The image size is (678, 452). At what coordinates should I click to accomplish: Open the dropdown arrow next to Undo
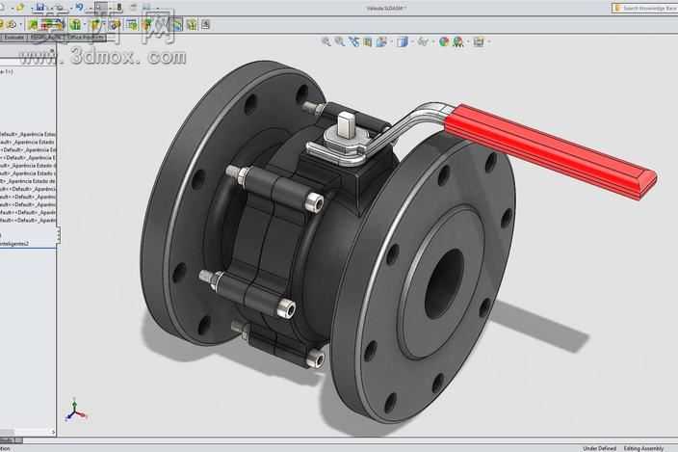point(90,9)
